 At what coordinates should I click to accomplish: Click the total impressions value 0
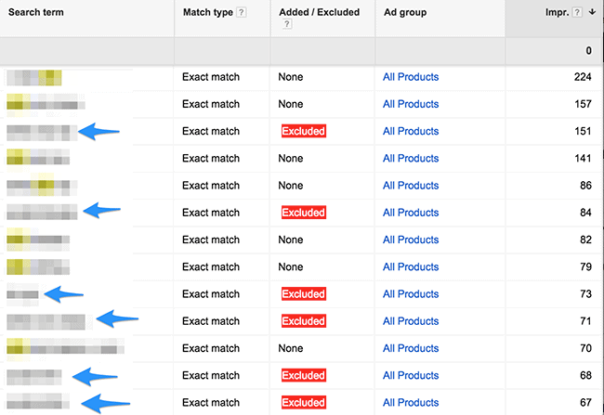tap(588, 51)
